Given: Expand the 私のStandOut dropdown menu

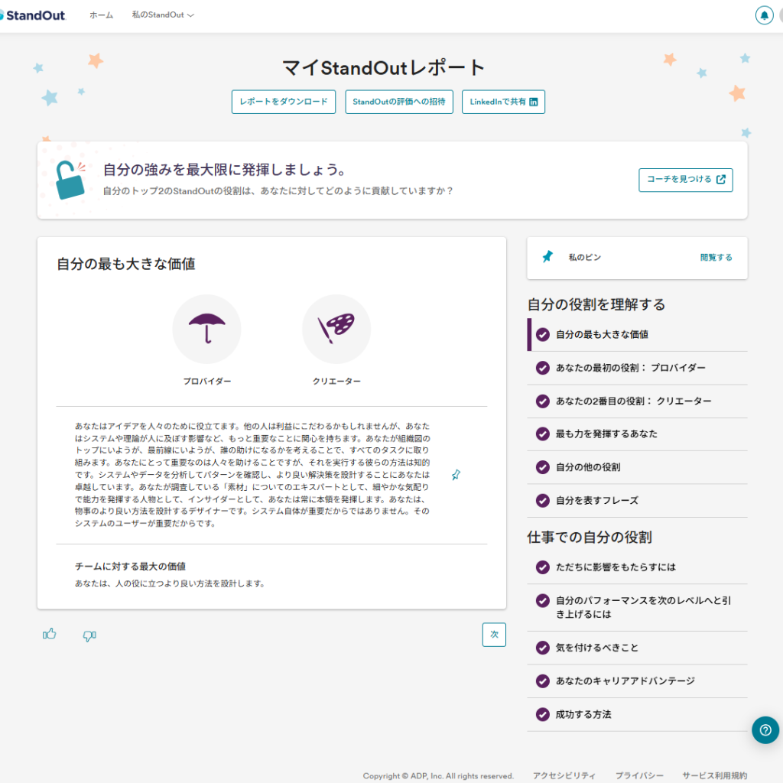Looking at the screenshot, I should click(163, 15).
